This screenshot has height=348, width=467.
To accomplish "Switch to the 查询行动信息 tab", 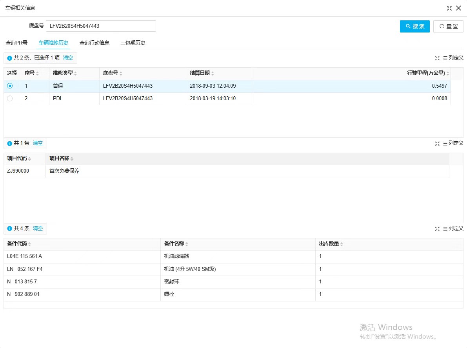I will click(94, 43).
